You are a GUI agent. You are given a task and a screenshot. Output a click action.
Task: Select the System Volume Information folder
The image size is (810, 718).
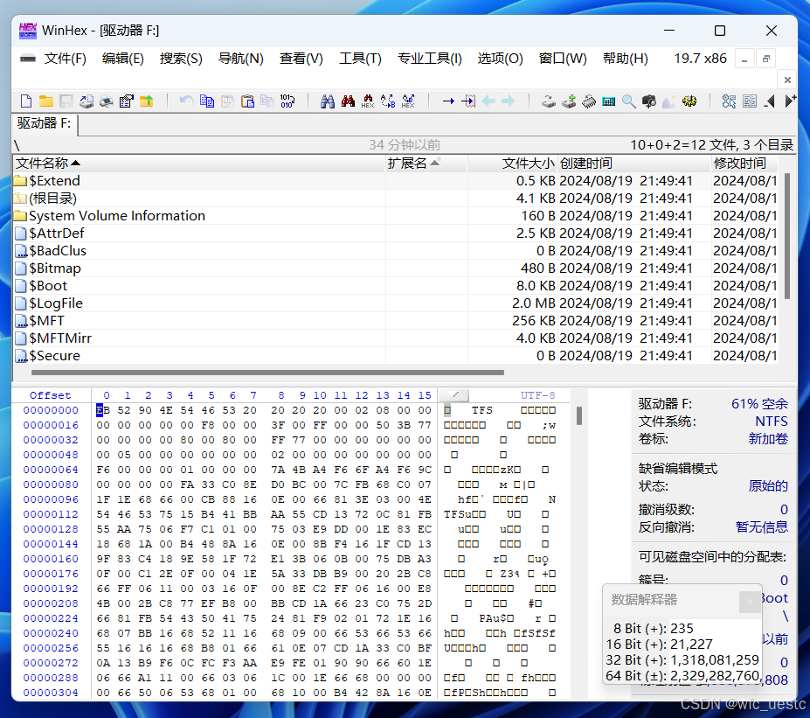395,215
